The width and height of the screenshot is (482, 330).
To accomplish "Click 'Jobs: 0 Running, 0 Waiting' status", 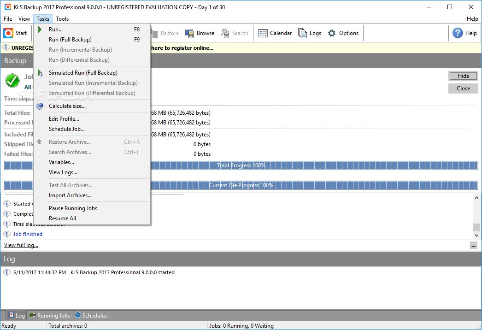I will 241,326.
